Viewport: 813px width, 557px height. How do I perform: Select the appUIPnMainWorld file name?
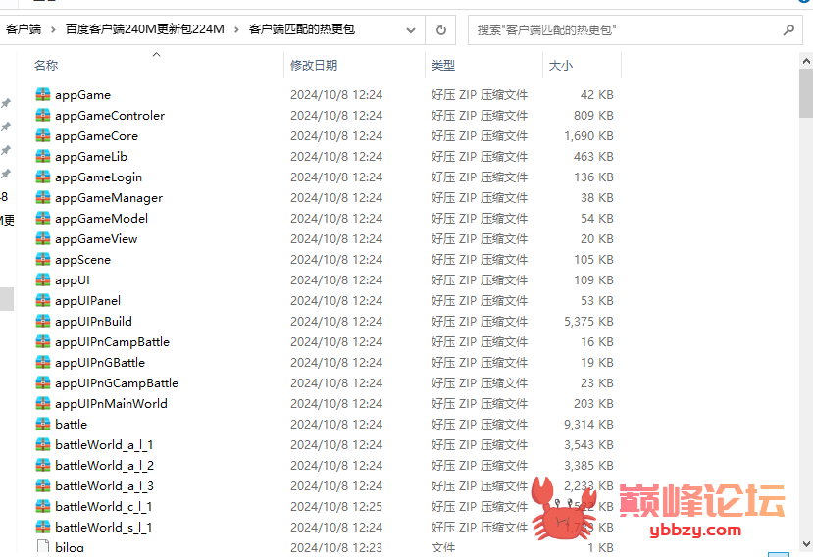click(111, 403)
